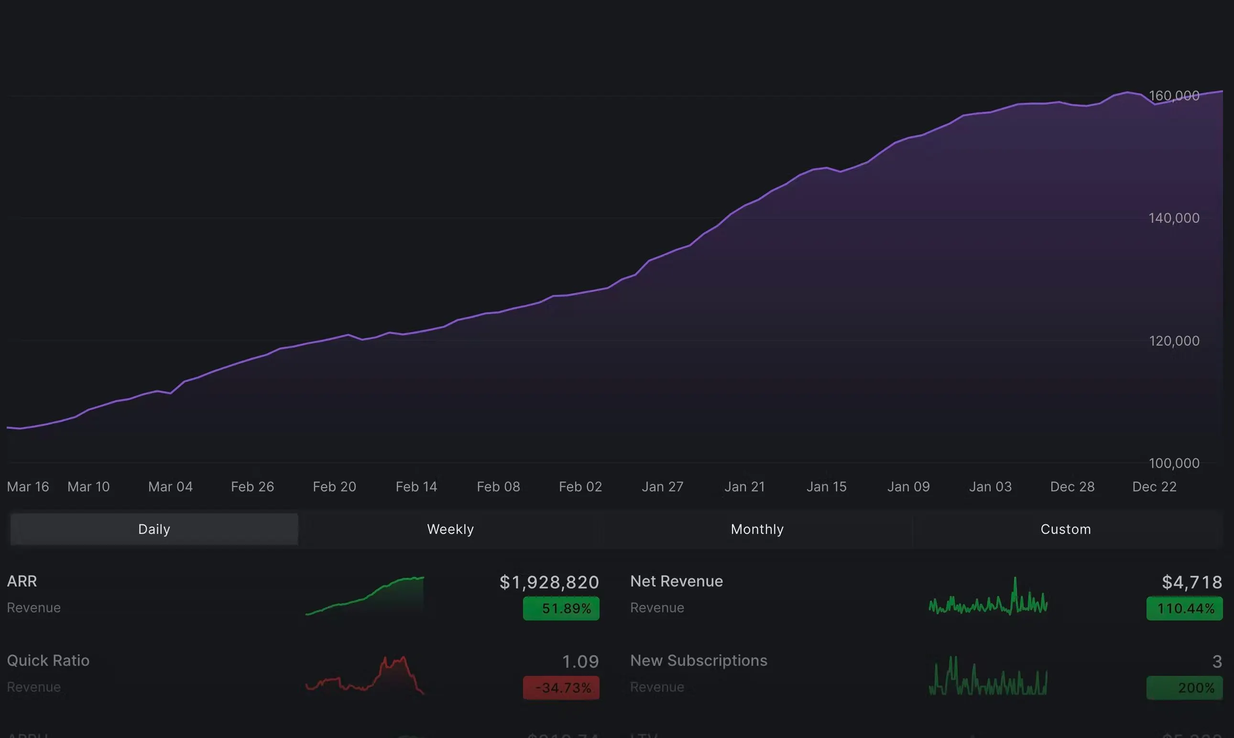Open the Monthly view tab
Image resolution: width=1234 pixels, height=738 pixels.
[757, 529]
